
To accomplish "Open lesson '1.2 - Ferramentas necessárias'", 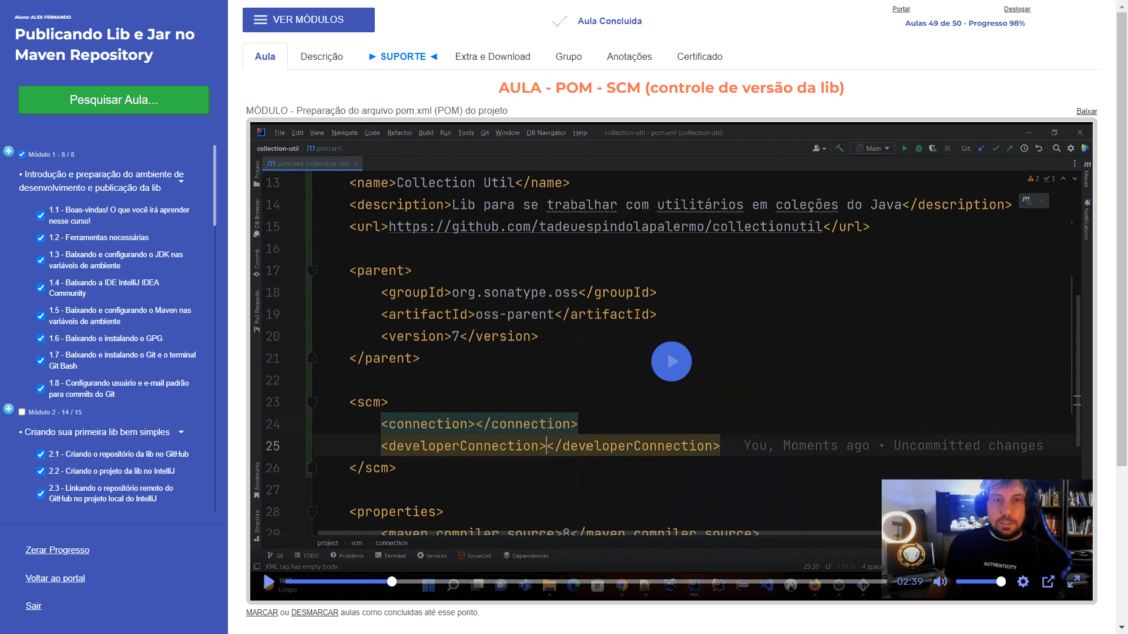I will (99, 238).
